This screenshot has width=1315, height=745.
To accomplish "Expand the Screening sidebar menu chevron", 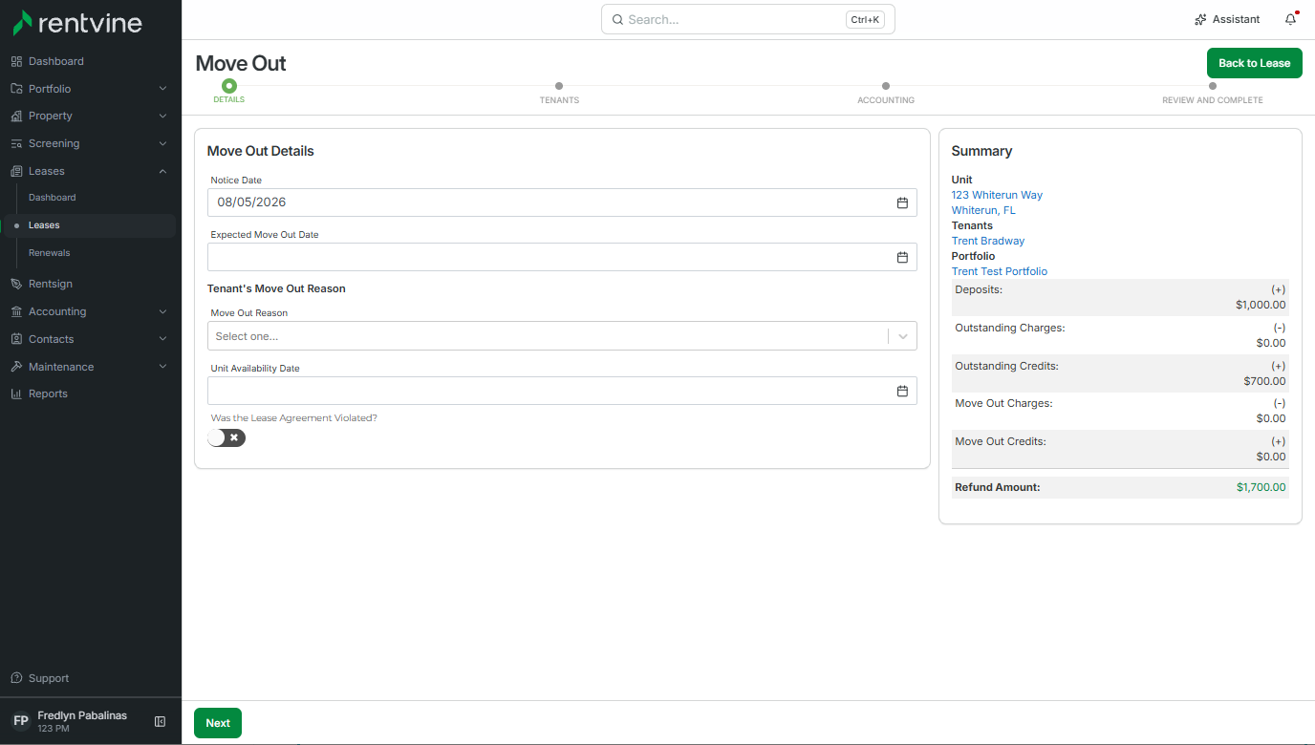I will tap(162, 143).
